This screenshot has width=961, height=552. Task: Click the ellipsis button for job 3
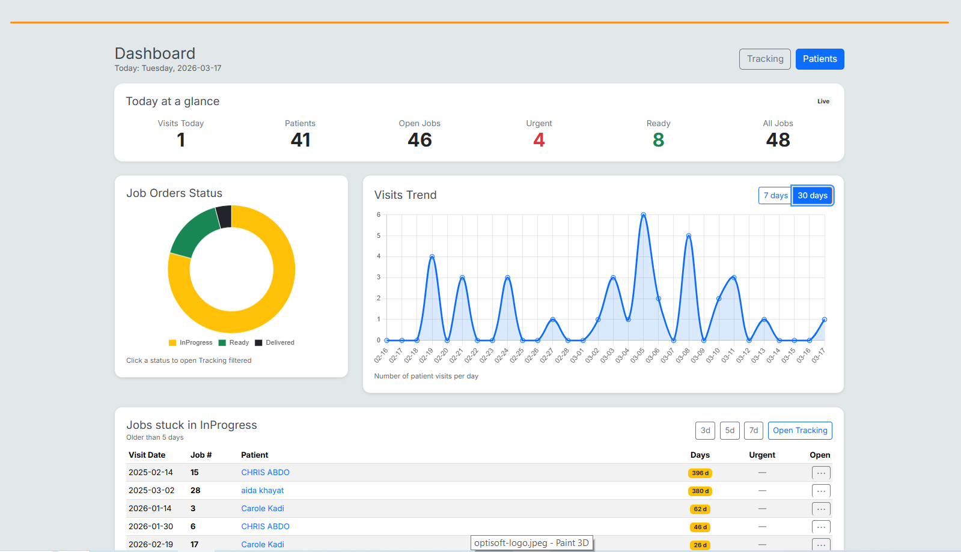pyautogui.click(x=821, y=509)
